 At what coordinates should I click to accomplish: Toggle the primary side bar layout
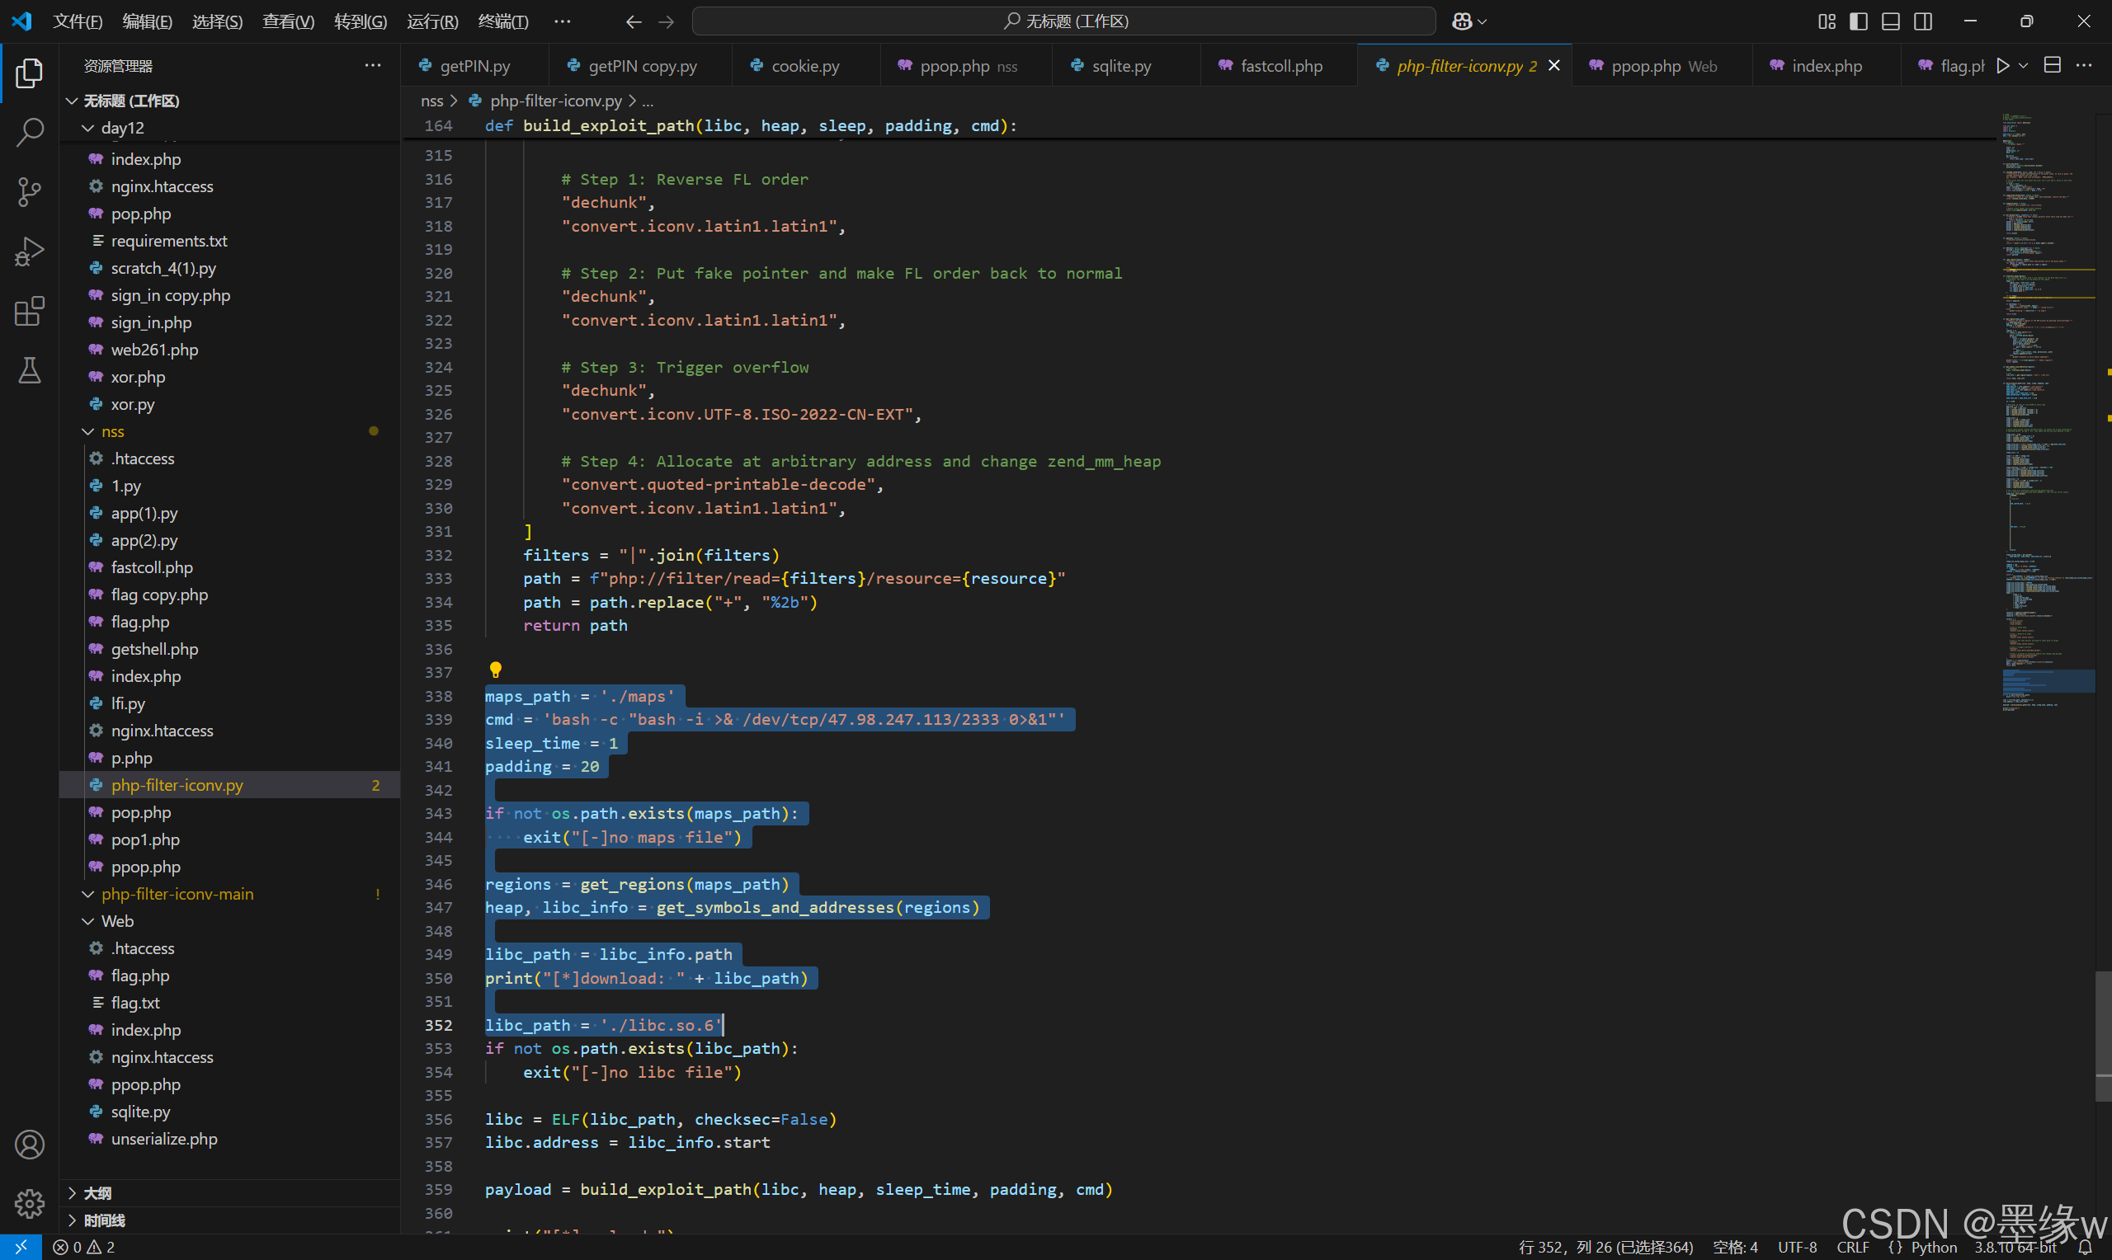pos(1858,21)
